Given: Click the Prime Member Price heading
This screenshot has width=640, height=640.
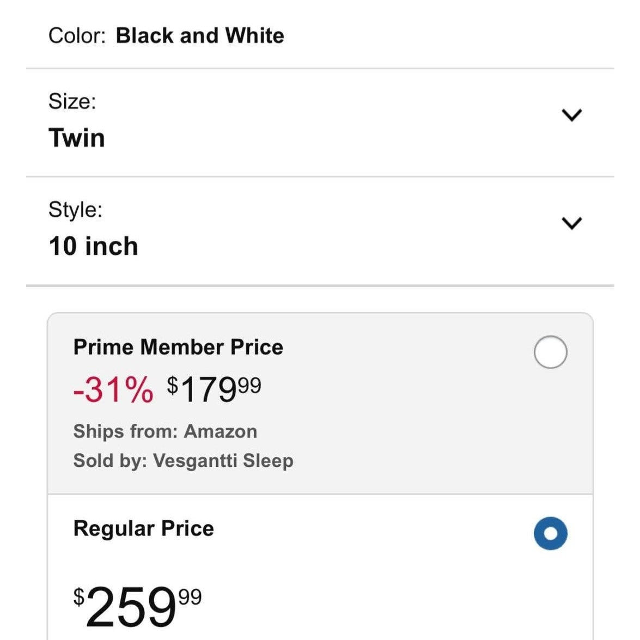Looking at the screenshot, I should pyautogui.click(x=178, y=348).
